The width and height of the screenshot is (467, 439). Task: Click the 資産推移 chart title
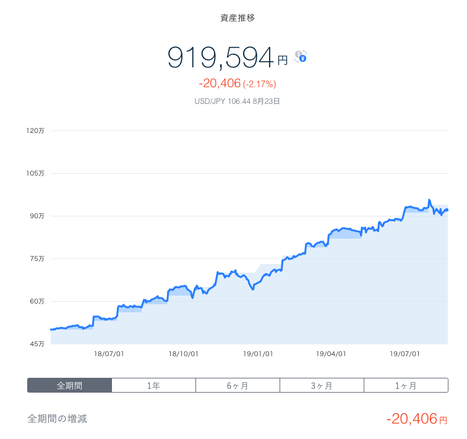[238, 18]
